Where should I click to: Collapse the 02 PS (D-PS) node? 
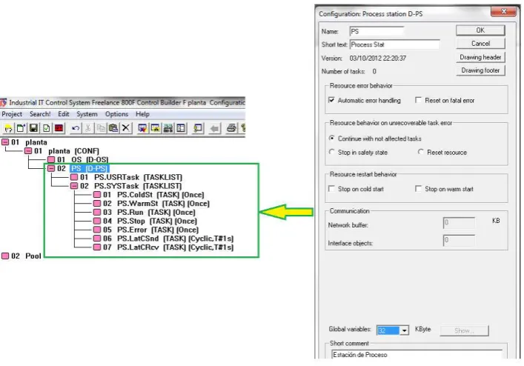(51, 168)
